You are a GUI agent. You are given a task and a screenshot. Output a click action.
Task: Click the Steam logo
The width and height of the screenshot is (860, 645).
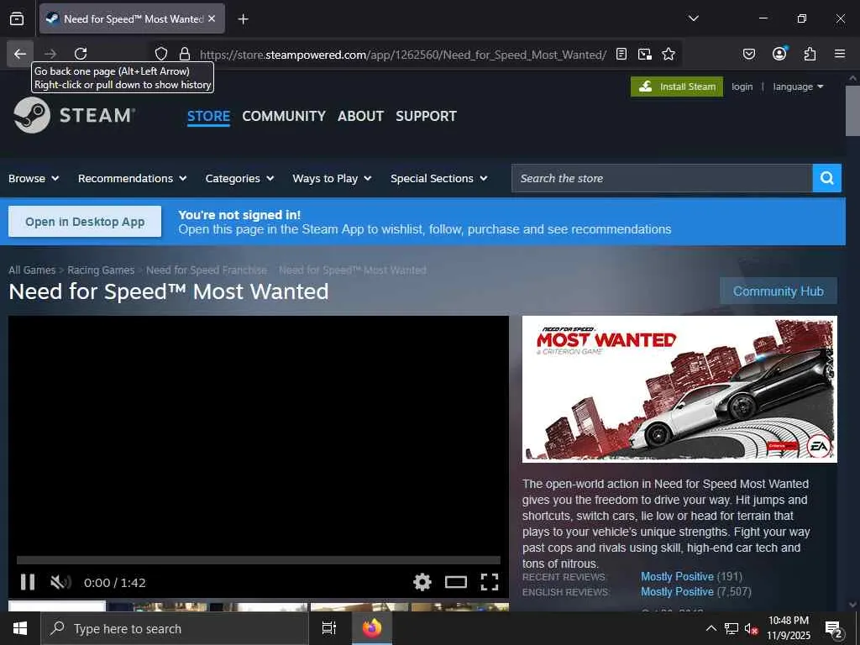74,115
